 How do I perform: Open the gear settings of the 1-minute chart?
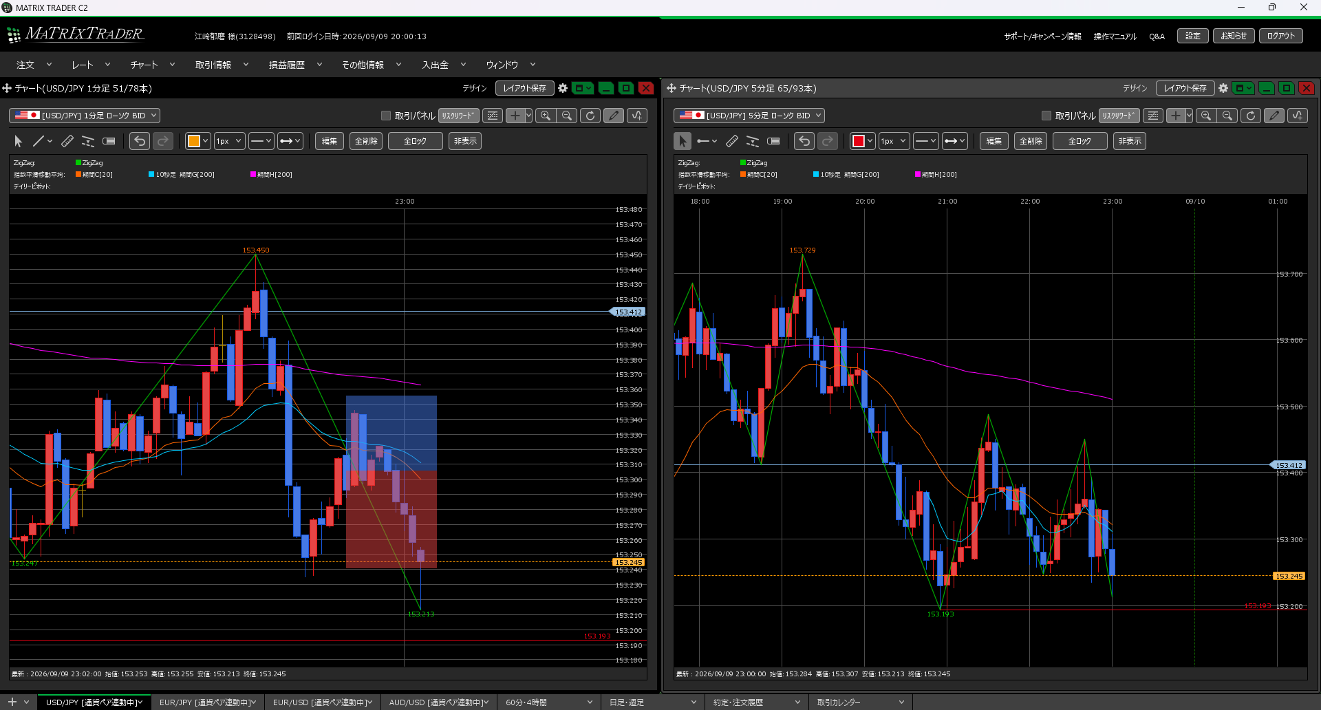563,88
